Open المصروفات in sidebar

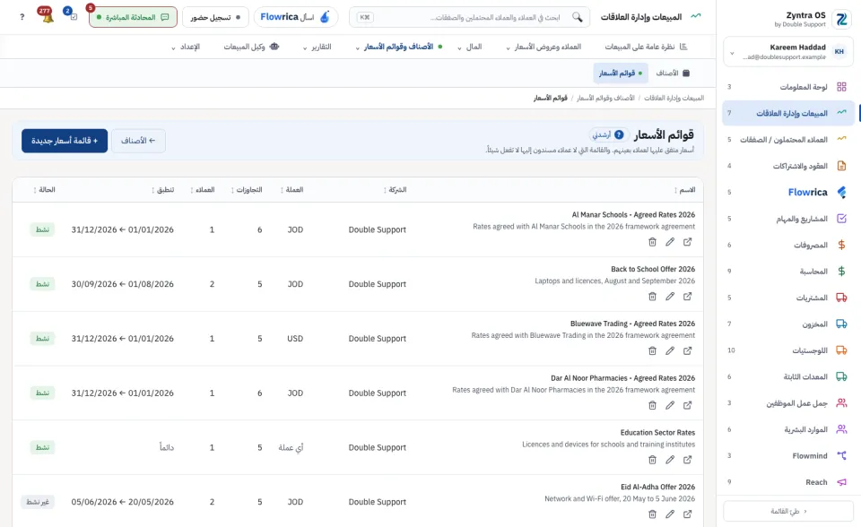click(x=787, y=245)
